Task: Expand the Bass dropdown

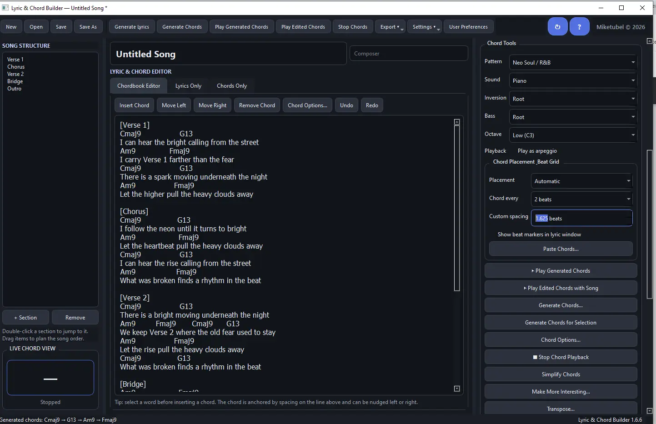Action: point(573,117)
